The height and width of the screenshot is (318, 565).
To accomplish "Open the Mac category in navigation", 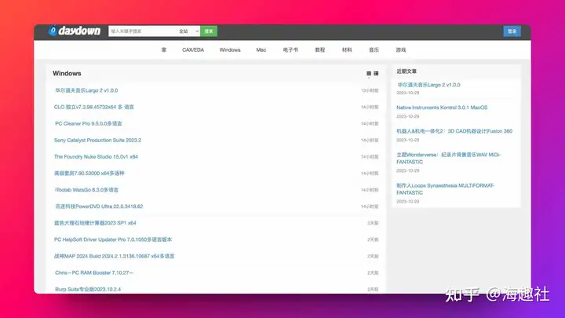I will coord(261,49).
